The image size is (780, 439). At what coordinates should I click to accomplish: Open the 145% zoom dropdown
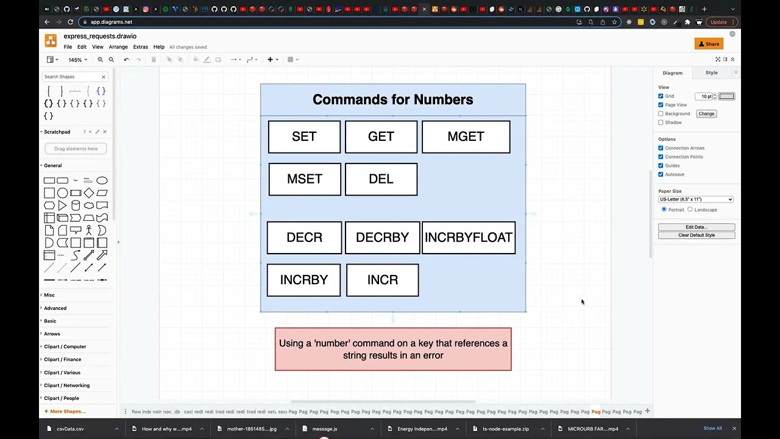pyautogui.click(x=77, y=60)
